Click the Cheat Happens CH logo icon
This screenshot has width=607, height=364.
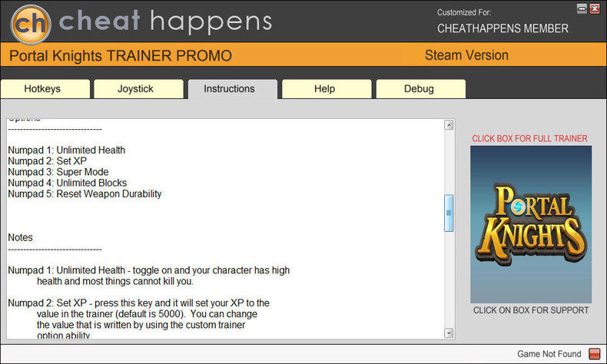tap(31, 24)
